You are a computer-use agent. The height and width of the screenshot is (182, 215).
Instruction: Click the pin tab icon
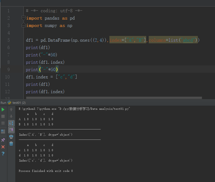pyautogui.click(x=3, y=140)
